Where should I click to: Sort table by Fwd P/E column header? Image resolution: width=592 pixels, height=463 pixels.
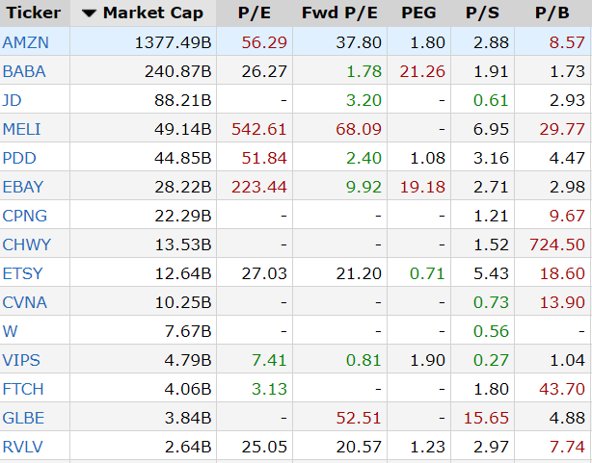(339, 13)
